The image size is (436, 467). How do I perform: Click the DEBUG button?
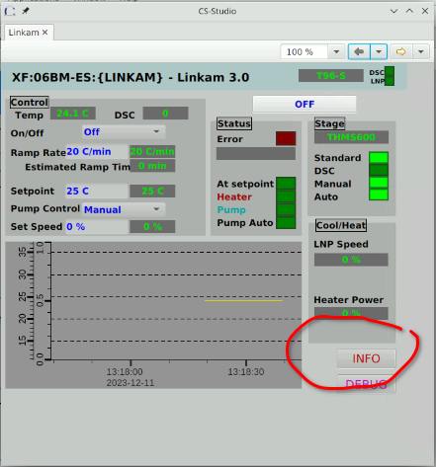[366, 384]
